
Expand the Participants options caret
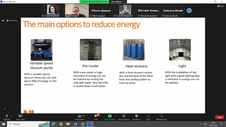(87, 116)
